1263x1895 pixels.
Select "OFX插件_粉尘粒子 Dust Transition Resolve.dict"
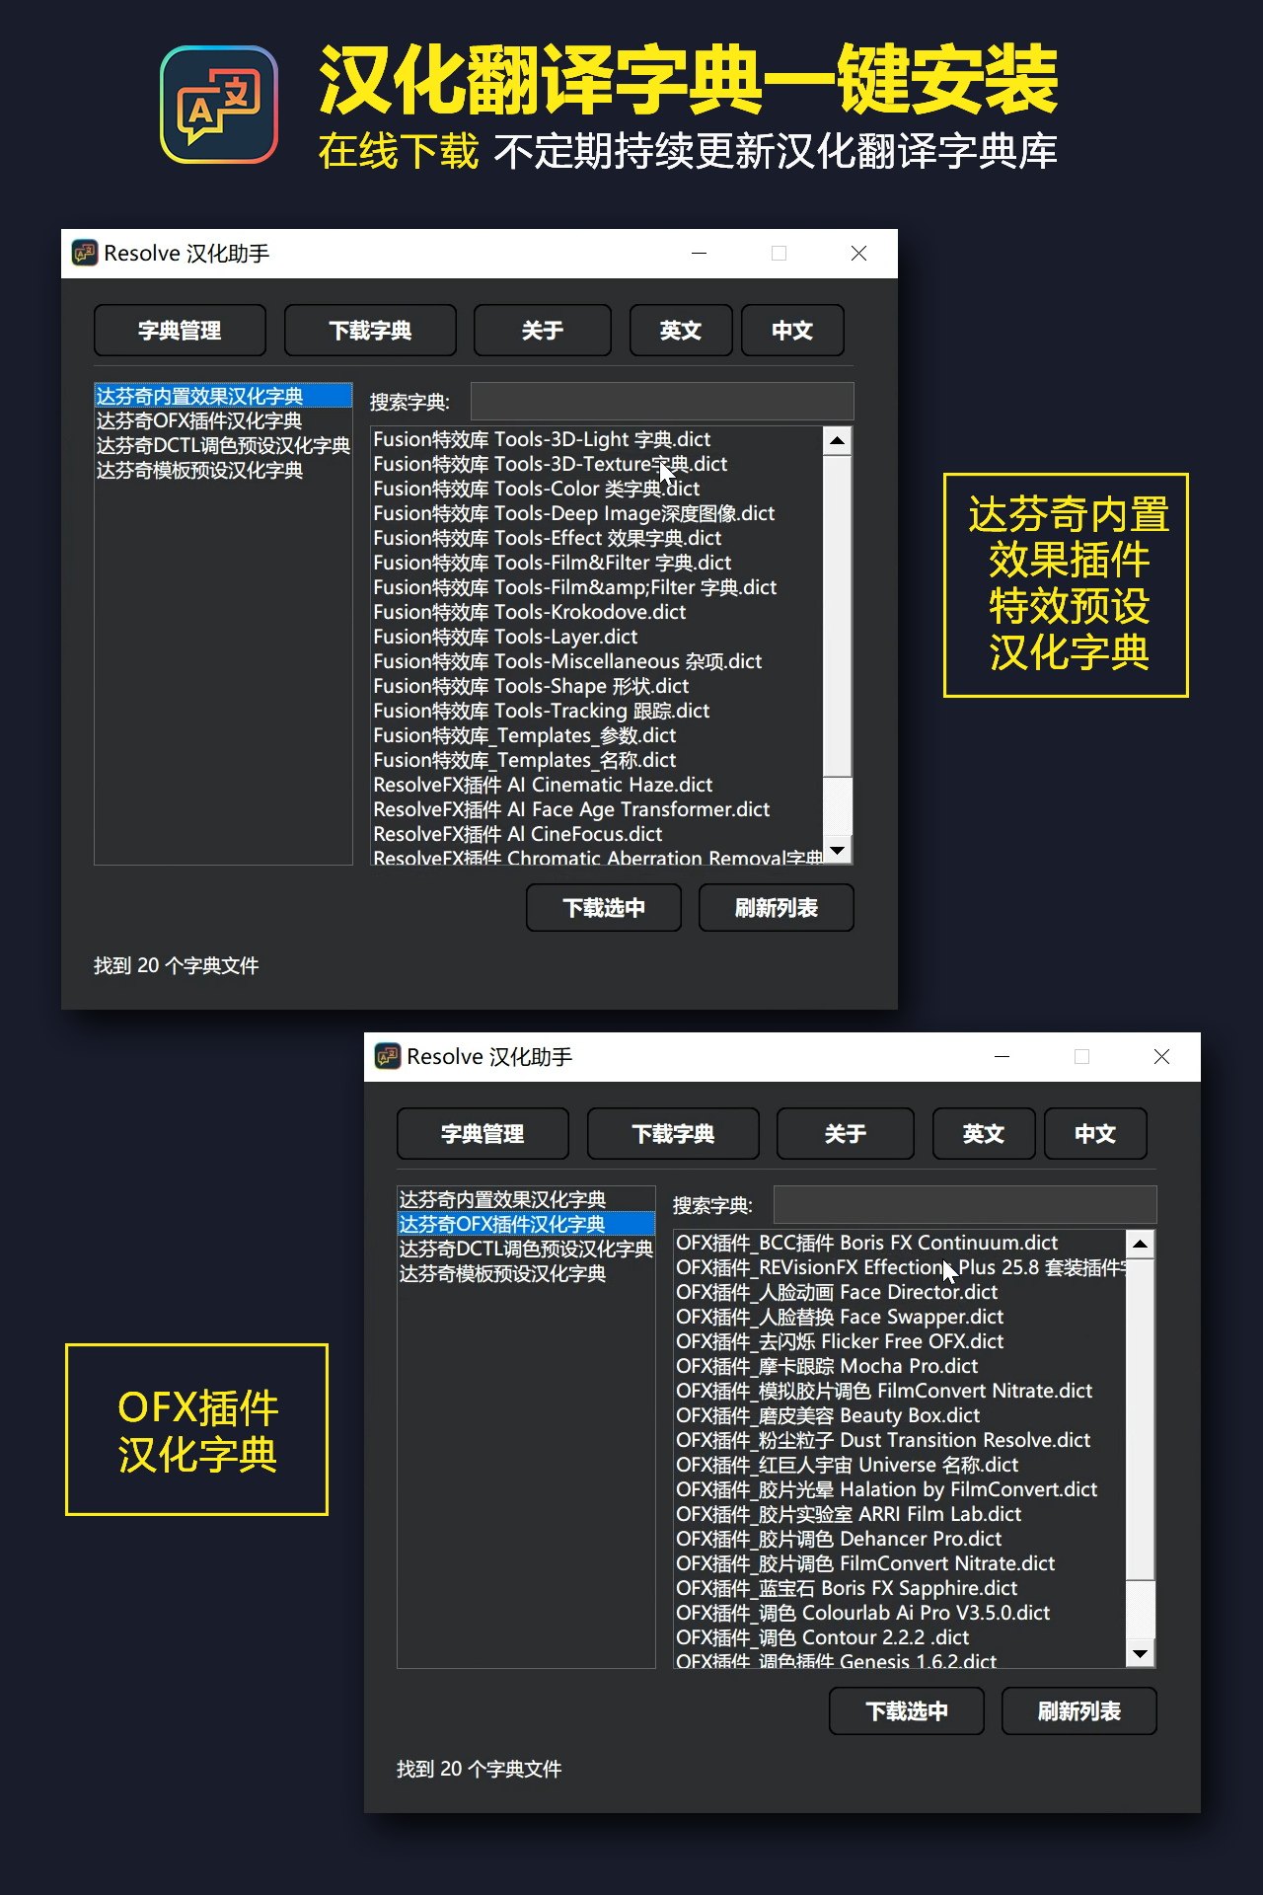(x=900, y=1440)
